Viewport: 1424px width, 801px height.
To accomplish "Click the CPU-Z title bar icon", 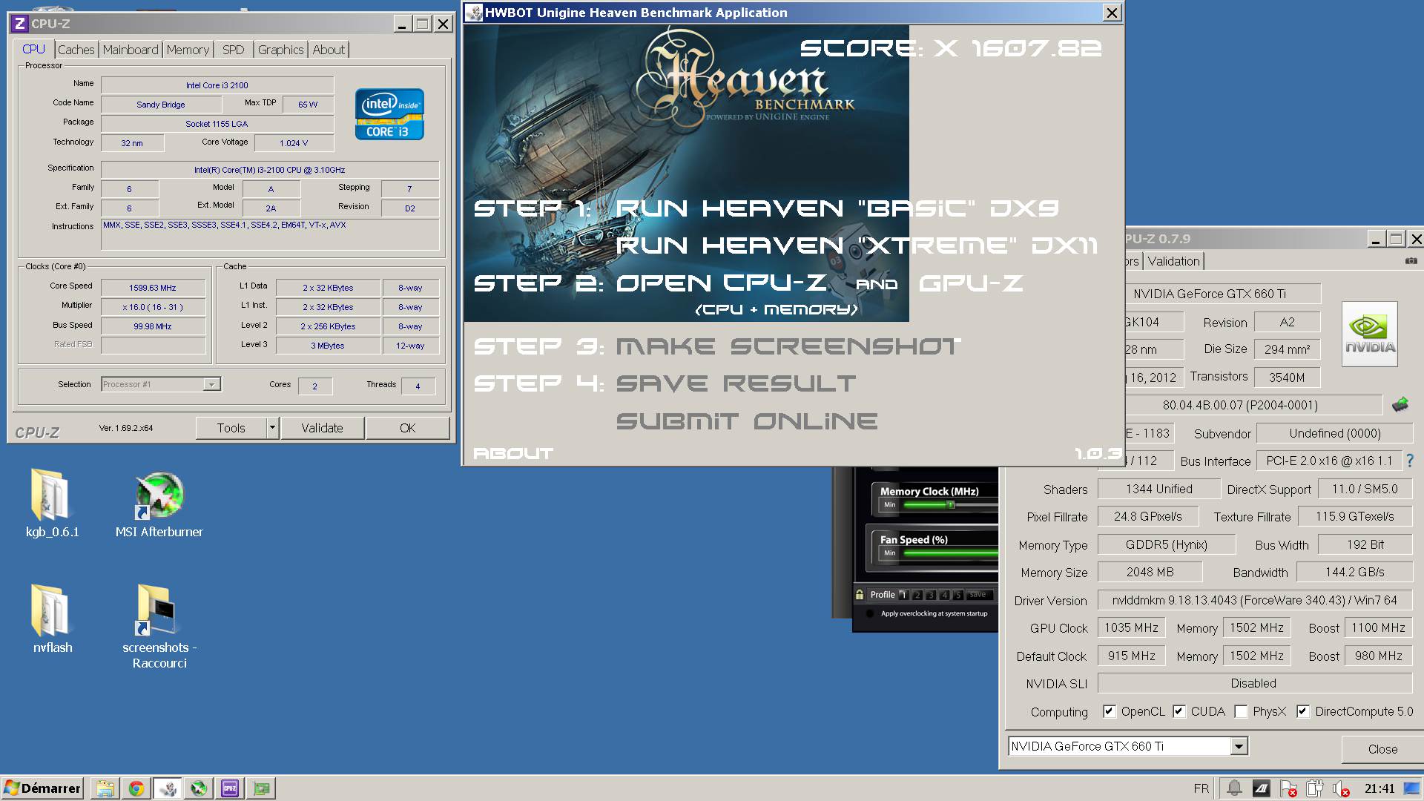I will coord(20,24).
